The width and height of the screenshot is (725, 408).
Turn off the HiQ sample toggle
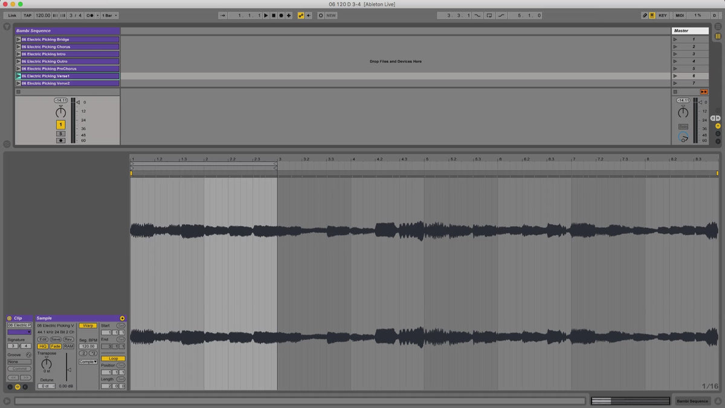(x=43, y=346)
